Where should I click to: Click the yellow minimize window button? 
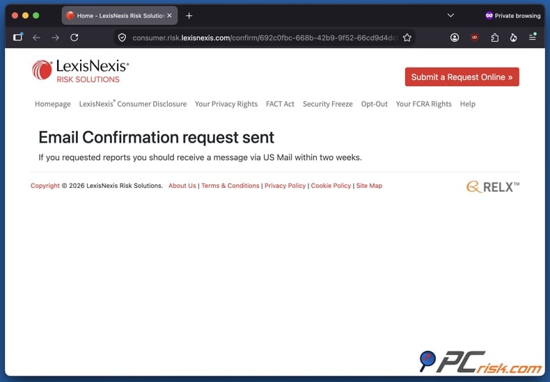[25, 15]
